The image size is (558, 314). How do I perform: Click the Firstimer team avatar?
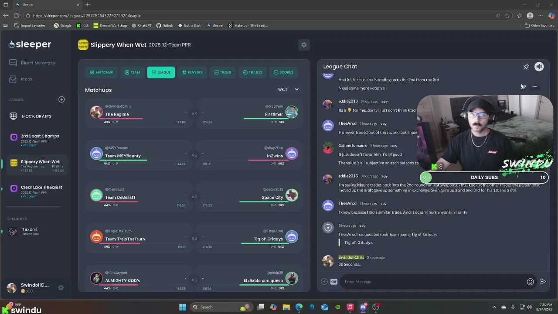(292, 112)
